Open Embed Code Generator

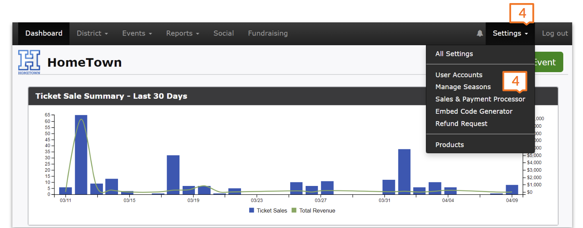click(474, 111)
